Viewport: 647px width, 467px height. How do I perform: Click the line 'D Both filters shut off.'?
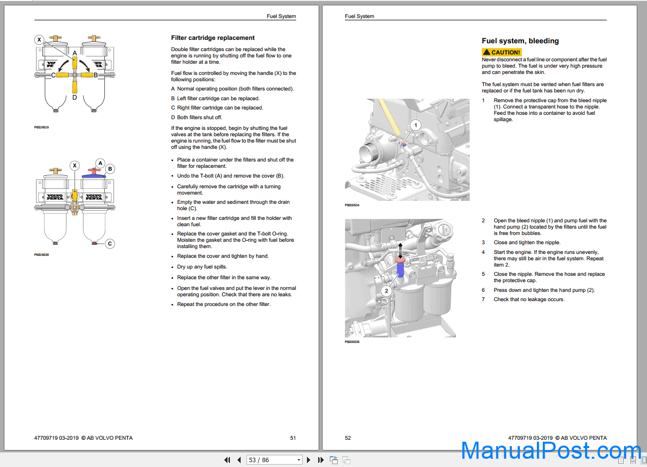(197, 117)
